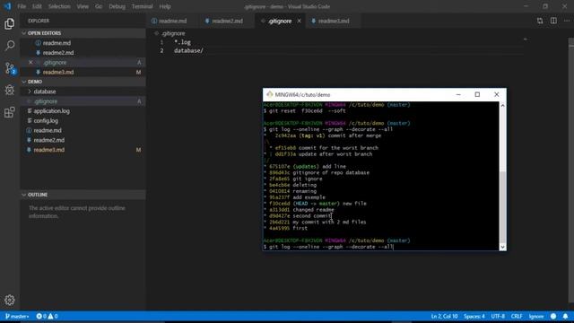Open the Help menu

[x=165, y=6]
